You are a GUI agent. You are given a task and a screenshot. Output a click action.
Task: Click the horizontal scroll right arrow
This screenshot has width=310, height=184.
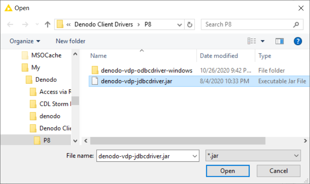[305, 141]
